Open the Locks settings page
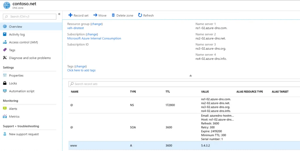The width and height of the screenshot is (300, 151). tap(31, 83)
